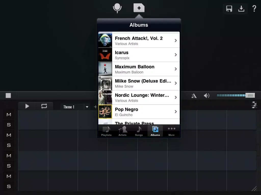The height and width of the screenshot is (195, 261).
Task: Open the Pop Negro album
Action: coord(139,112)
